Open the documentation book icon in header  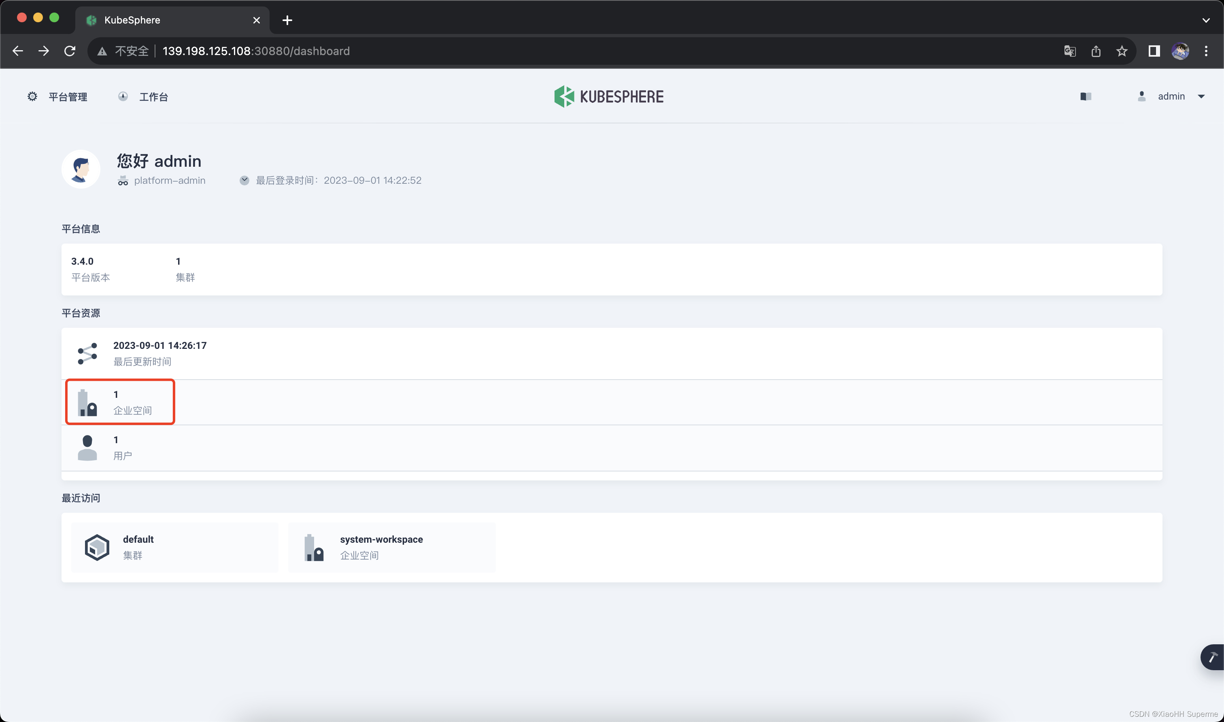[1085, 96]
